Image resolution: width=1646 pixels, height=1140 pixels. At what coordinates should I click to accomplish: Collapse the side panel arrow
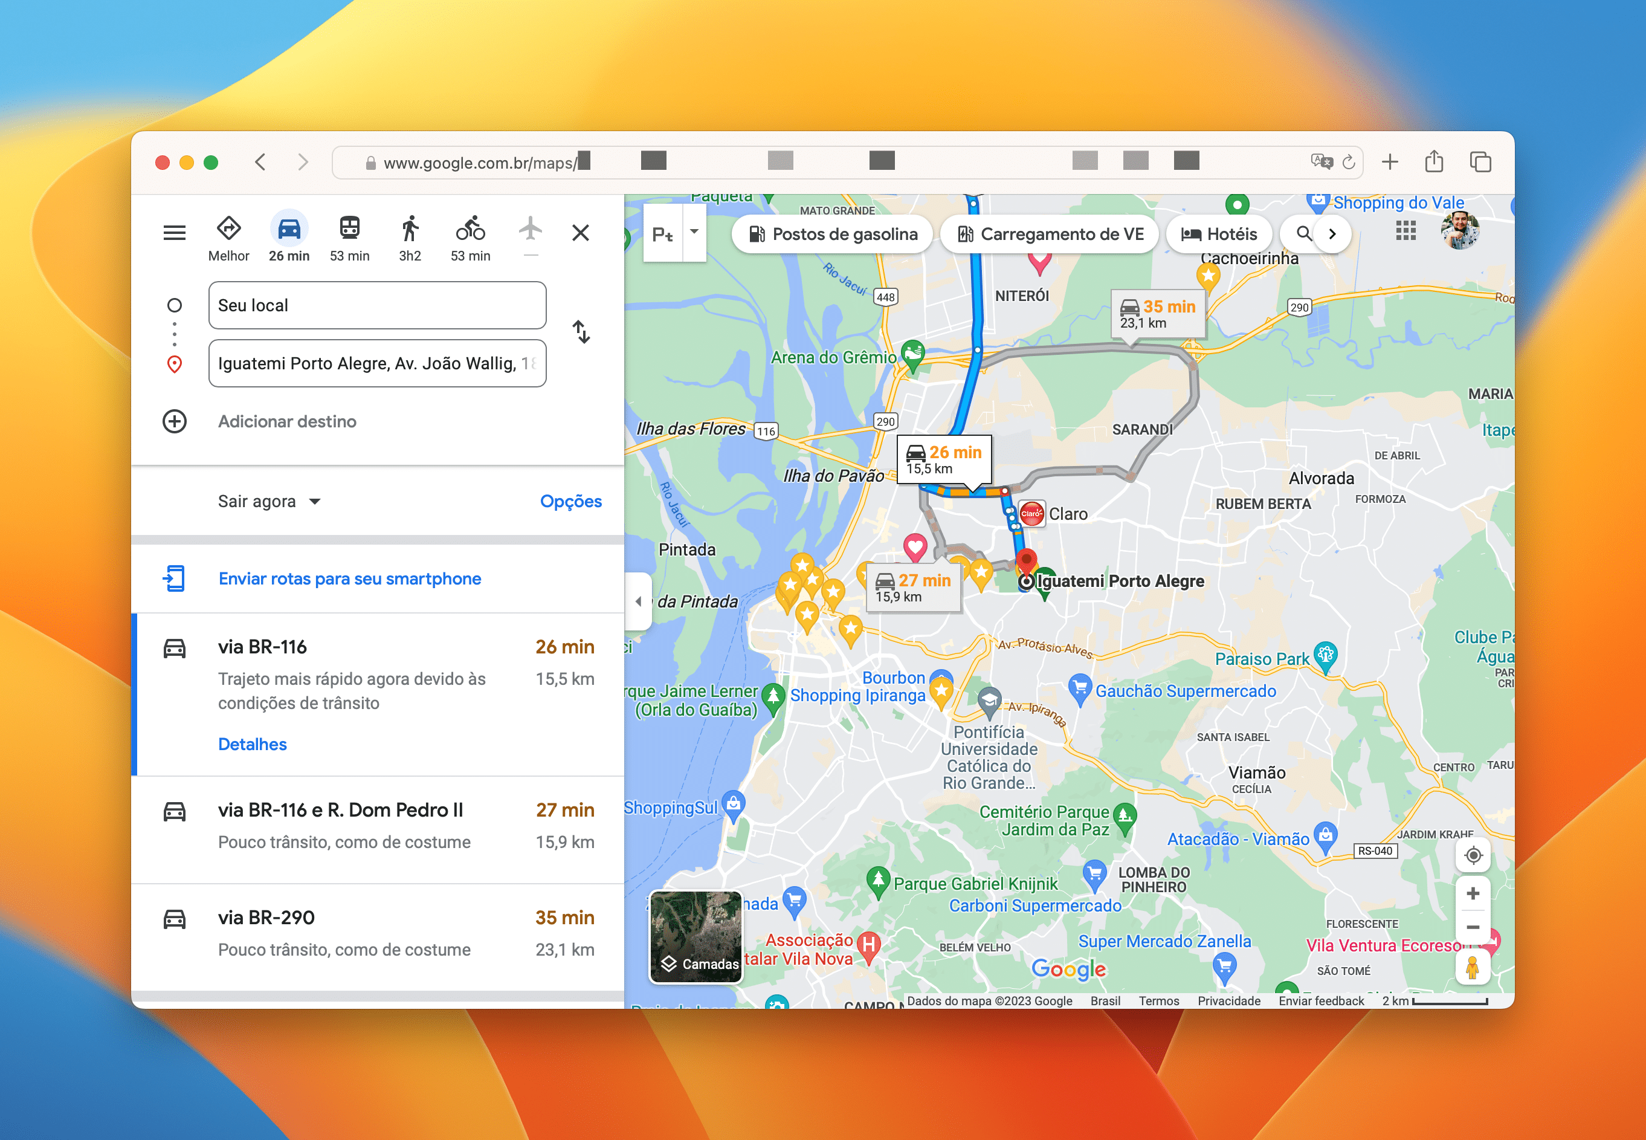[639, 601]
